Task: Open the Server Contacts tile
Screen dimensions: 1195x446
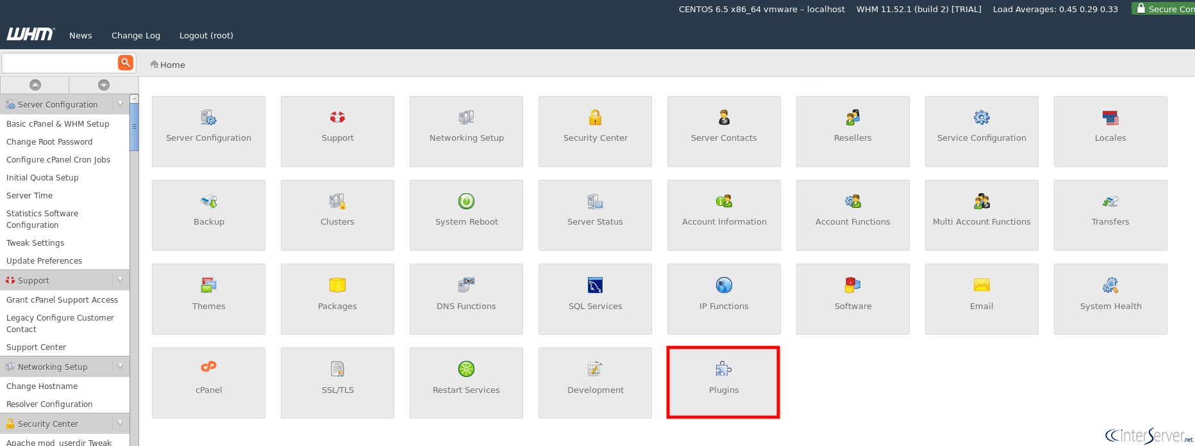Action: click(724, 131)
